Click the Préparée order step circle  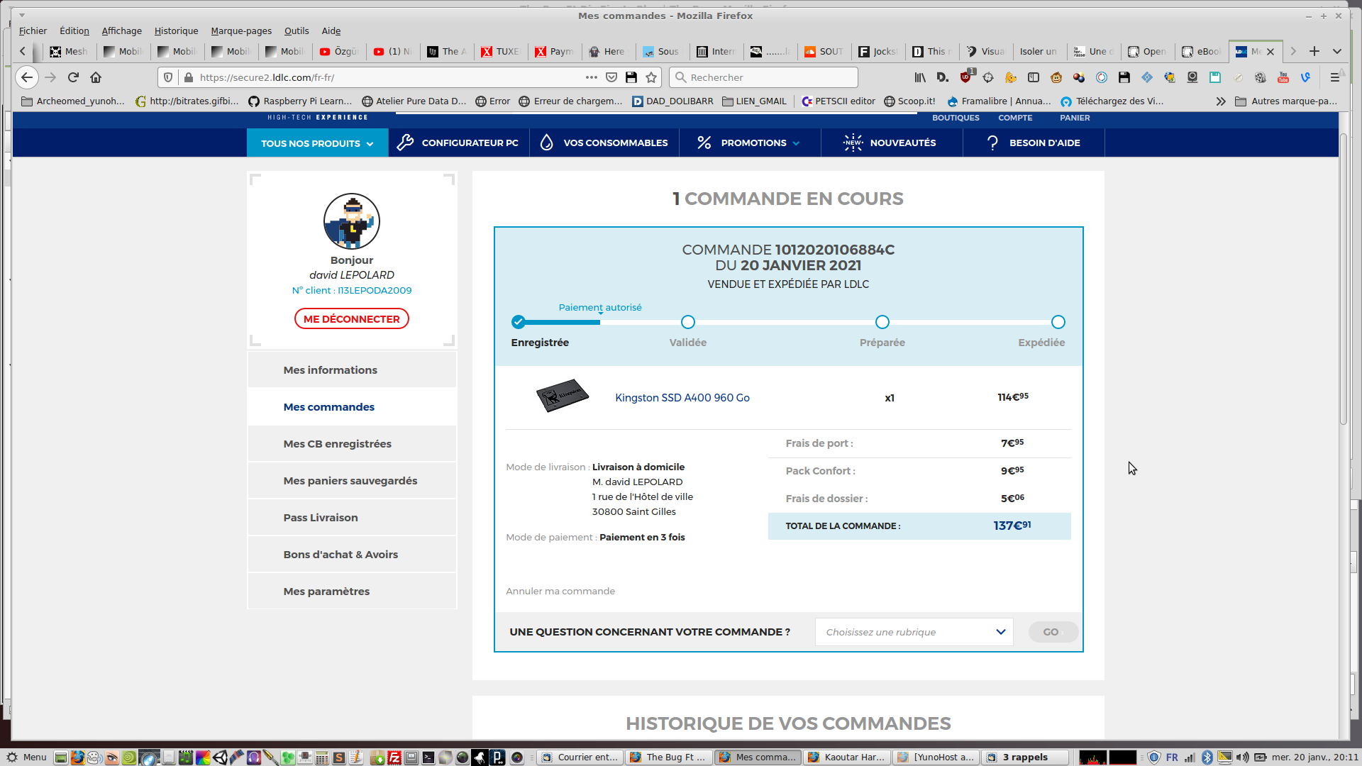(882, 322)
